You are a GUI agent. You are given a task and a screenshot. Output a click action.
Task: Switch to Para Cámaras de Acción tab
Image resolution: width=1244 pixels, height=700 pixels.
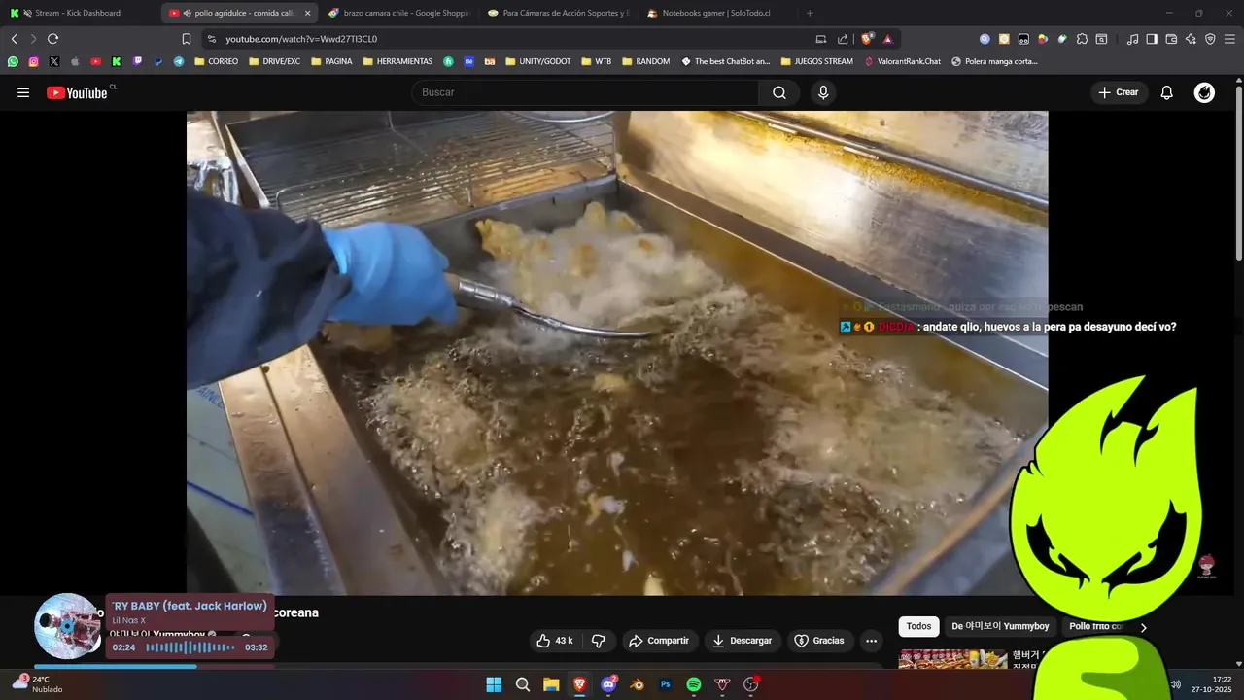[558, 13]
